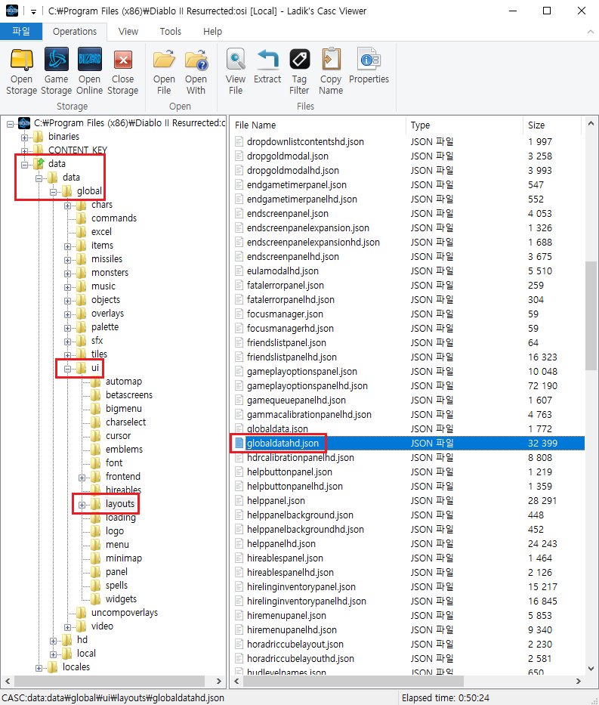Select the uncompoverlays folder

125,612
